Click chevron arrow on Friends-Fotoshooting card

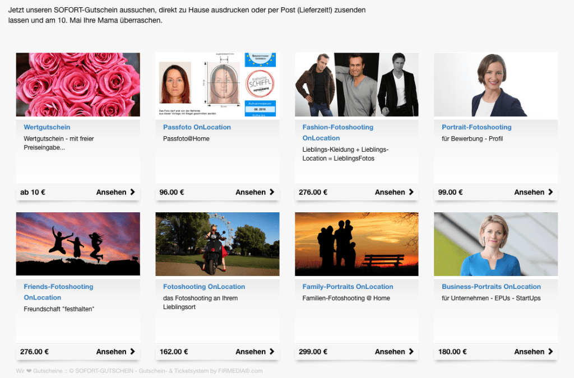pos(133,352)
